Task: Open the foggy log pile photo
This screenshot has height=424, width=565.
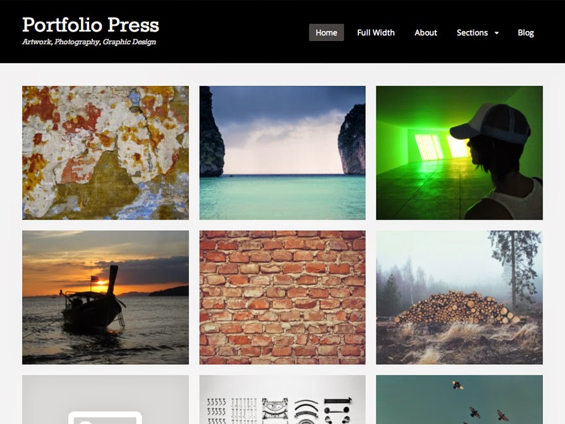Action: [x=459, y=297]
